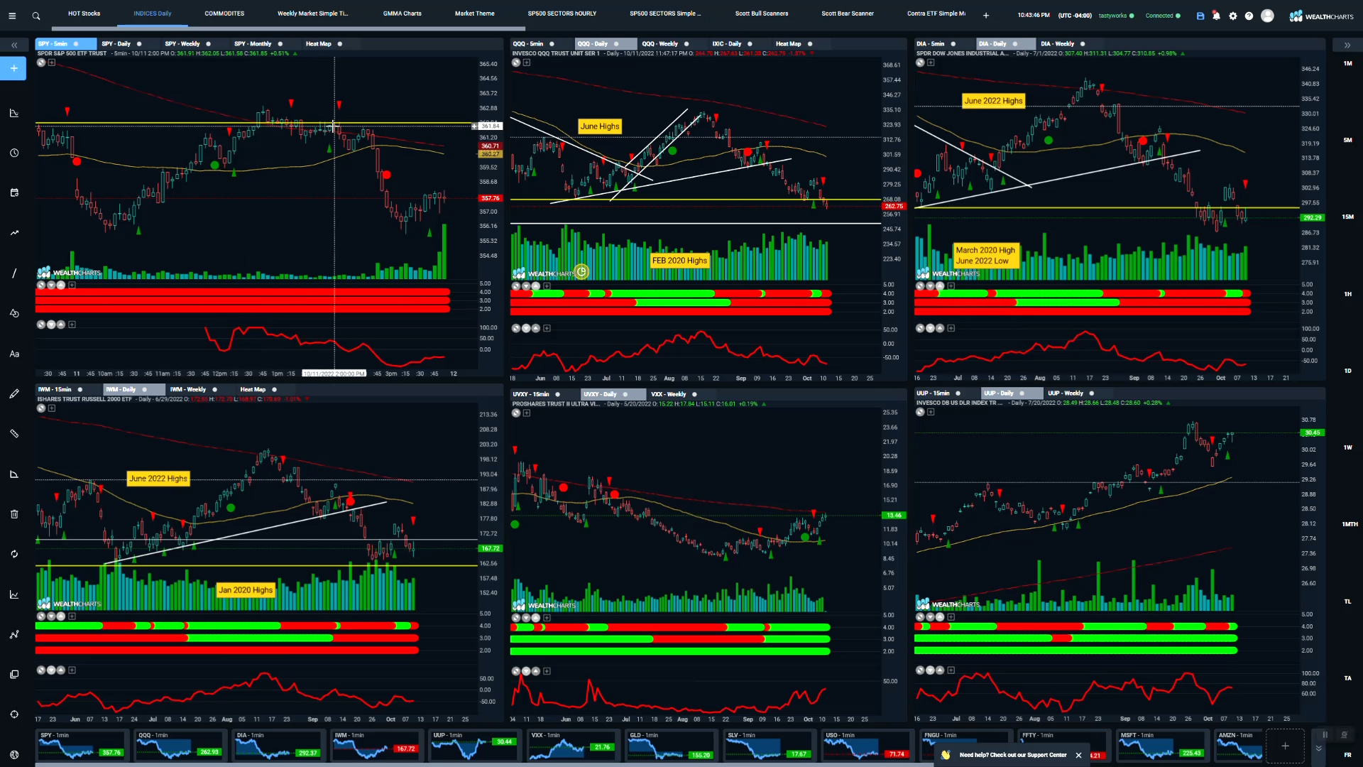Click the timer icon on QQQ chart

tap(581, 271)
